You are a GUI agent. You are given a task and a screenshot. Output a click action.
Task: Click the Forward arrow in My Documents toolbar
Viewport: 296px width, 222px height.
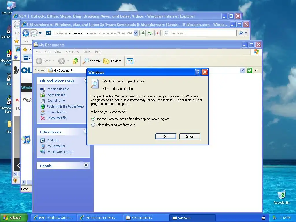tap(62, 61)
